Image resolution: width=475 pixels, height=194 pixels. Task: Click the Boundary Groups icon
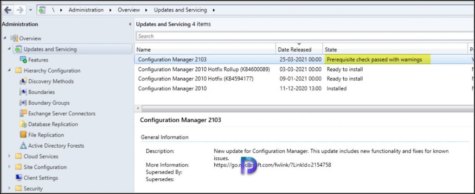(x=23, y=103)
